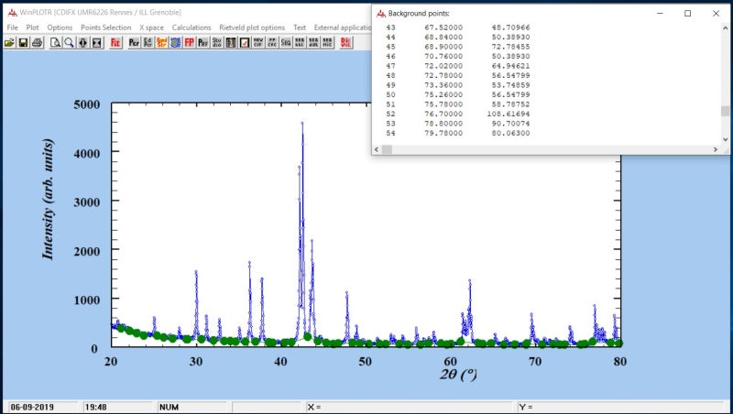Image resolution: width=733 pixels, height=414 pixels.
Task: Click background point row 45 value 68.90000
Action: (x=443, y=47)
